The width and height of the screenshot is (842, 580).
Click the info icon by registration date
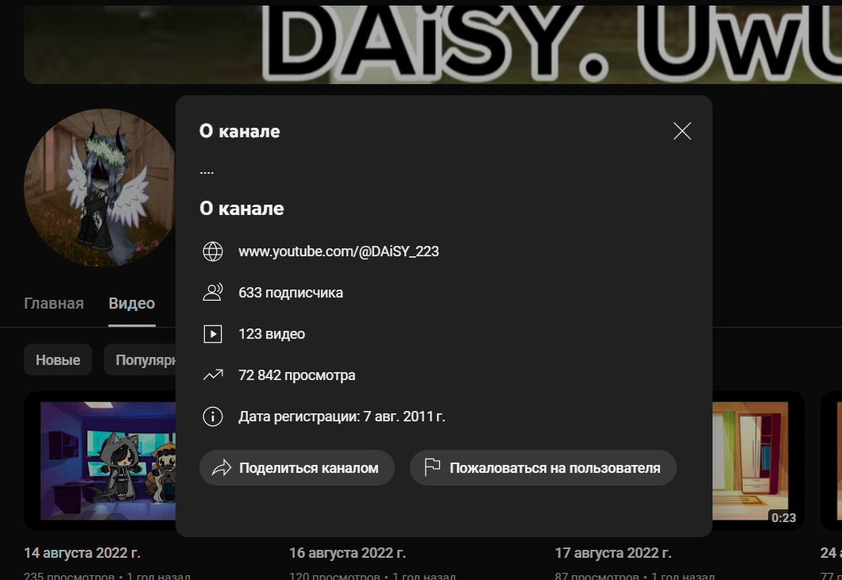pyautogui.click(x=213, y=417)
